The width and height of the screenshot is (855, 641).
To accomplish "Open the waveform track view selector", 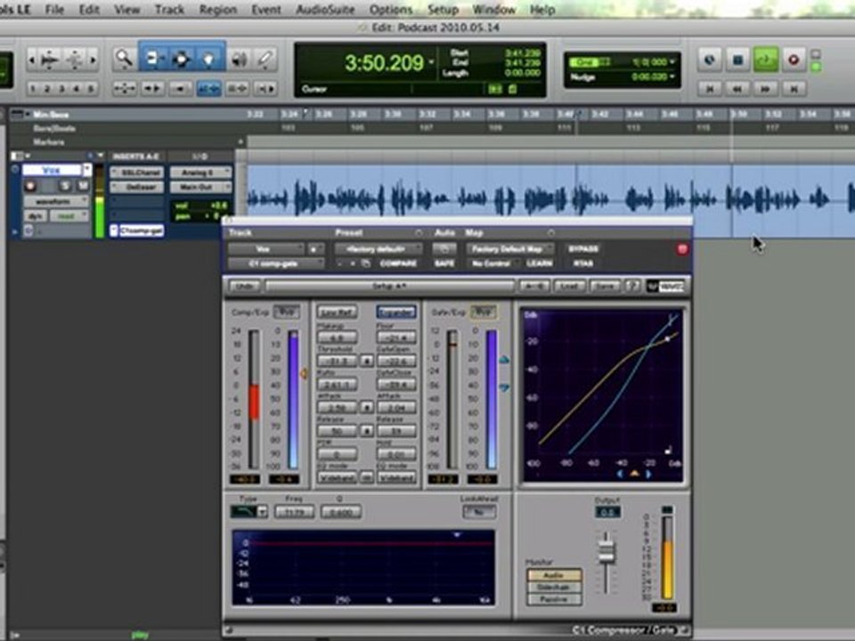I will pyautogui.click(x=56, y=202).
